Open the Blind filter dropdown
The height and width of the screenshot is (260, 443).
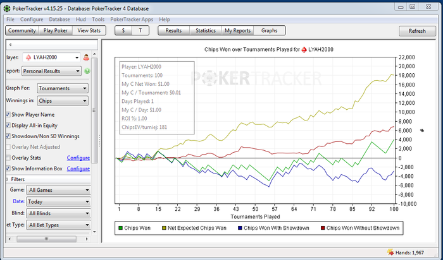58,213
